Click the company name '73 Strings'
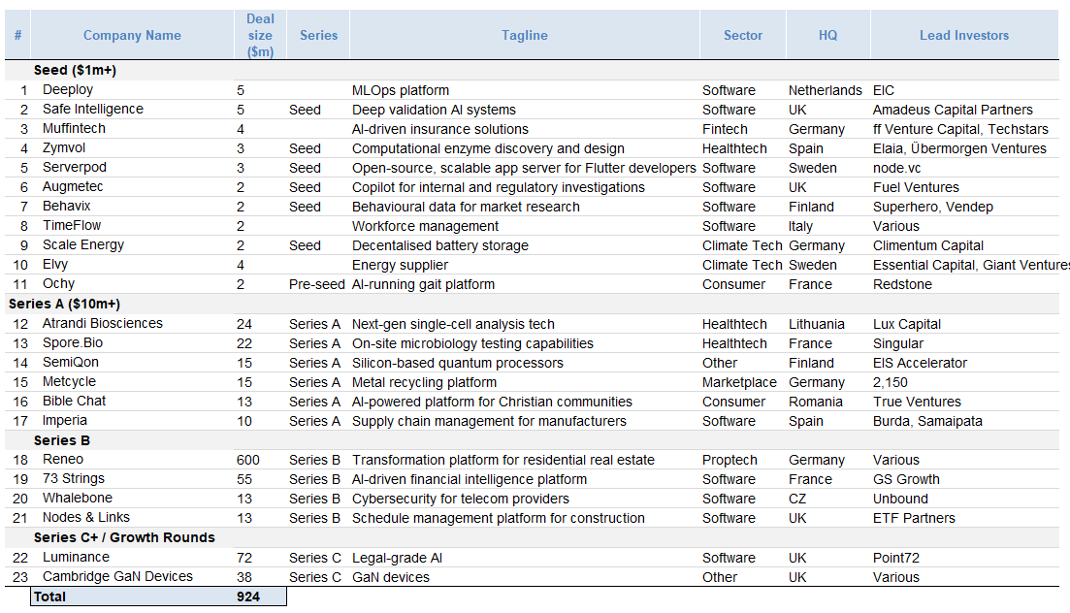The image size is (1070, 613). pyautogui.click(x=74, y=479)
